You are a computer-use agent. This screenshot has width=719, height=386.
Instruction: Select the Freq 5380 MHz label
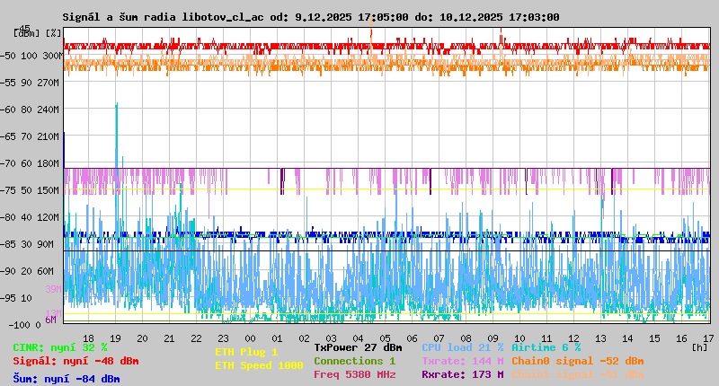pos(354,374)
